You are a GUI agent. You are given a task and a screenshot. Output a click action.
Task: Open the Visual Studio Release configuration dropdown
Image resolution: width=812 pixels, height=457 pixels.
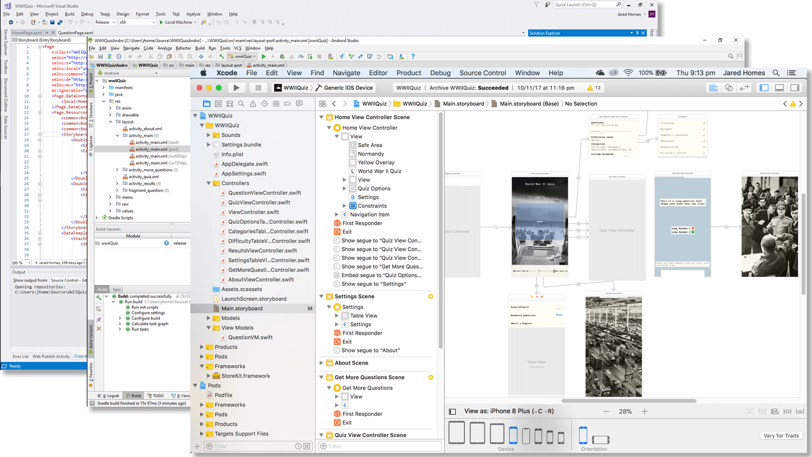(105, 22)
